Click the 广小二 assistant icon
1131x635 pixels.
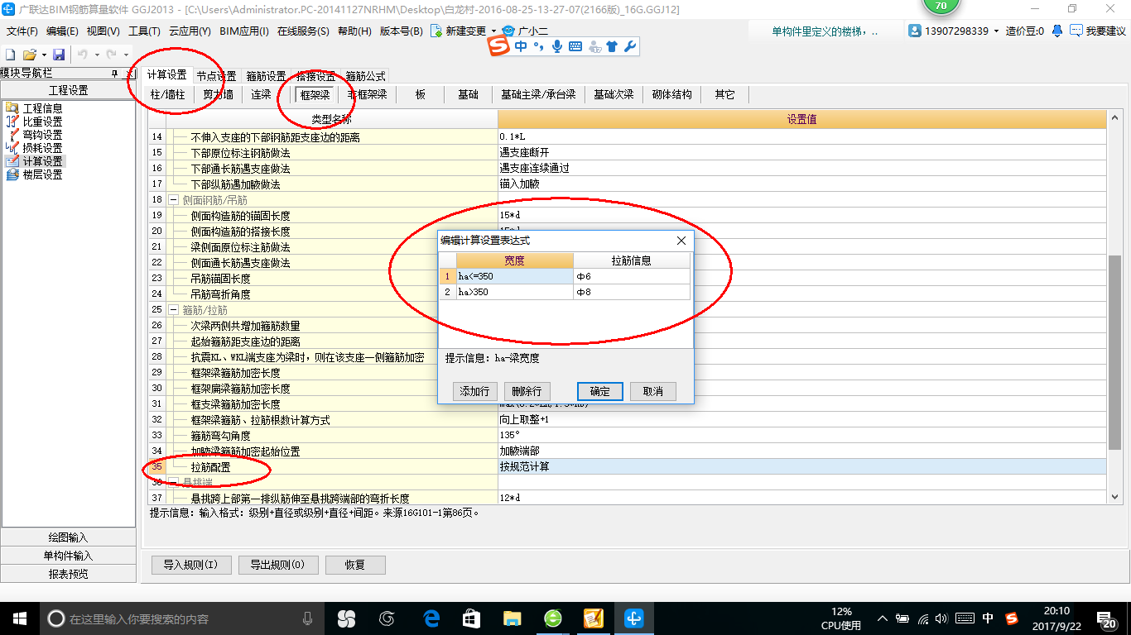pyautogui.click(x=508, y=31)
